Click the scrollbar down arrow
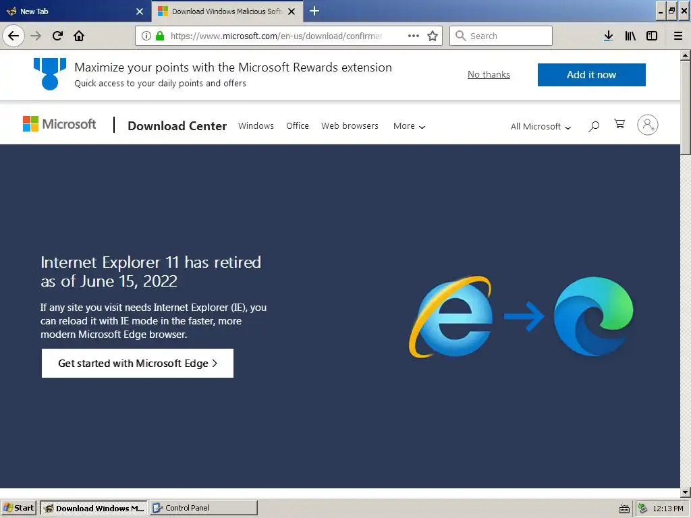 pos(686,492)
